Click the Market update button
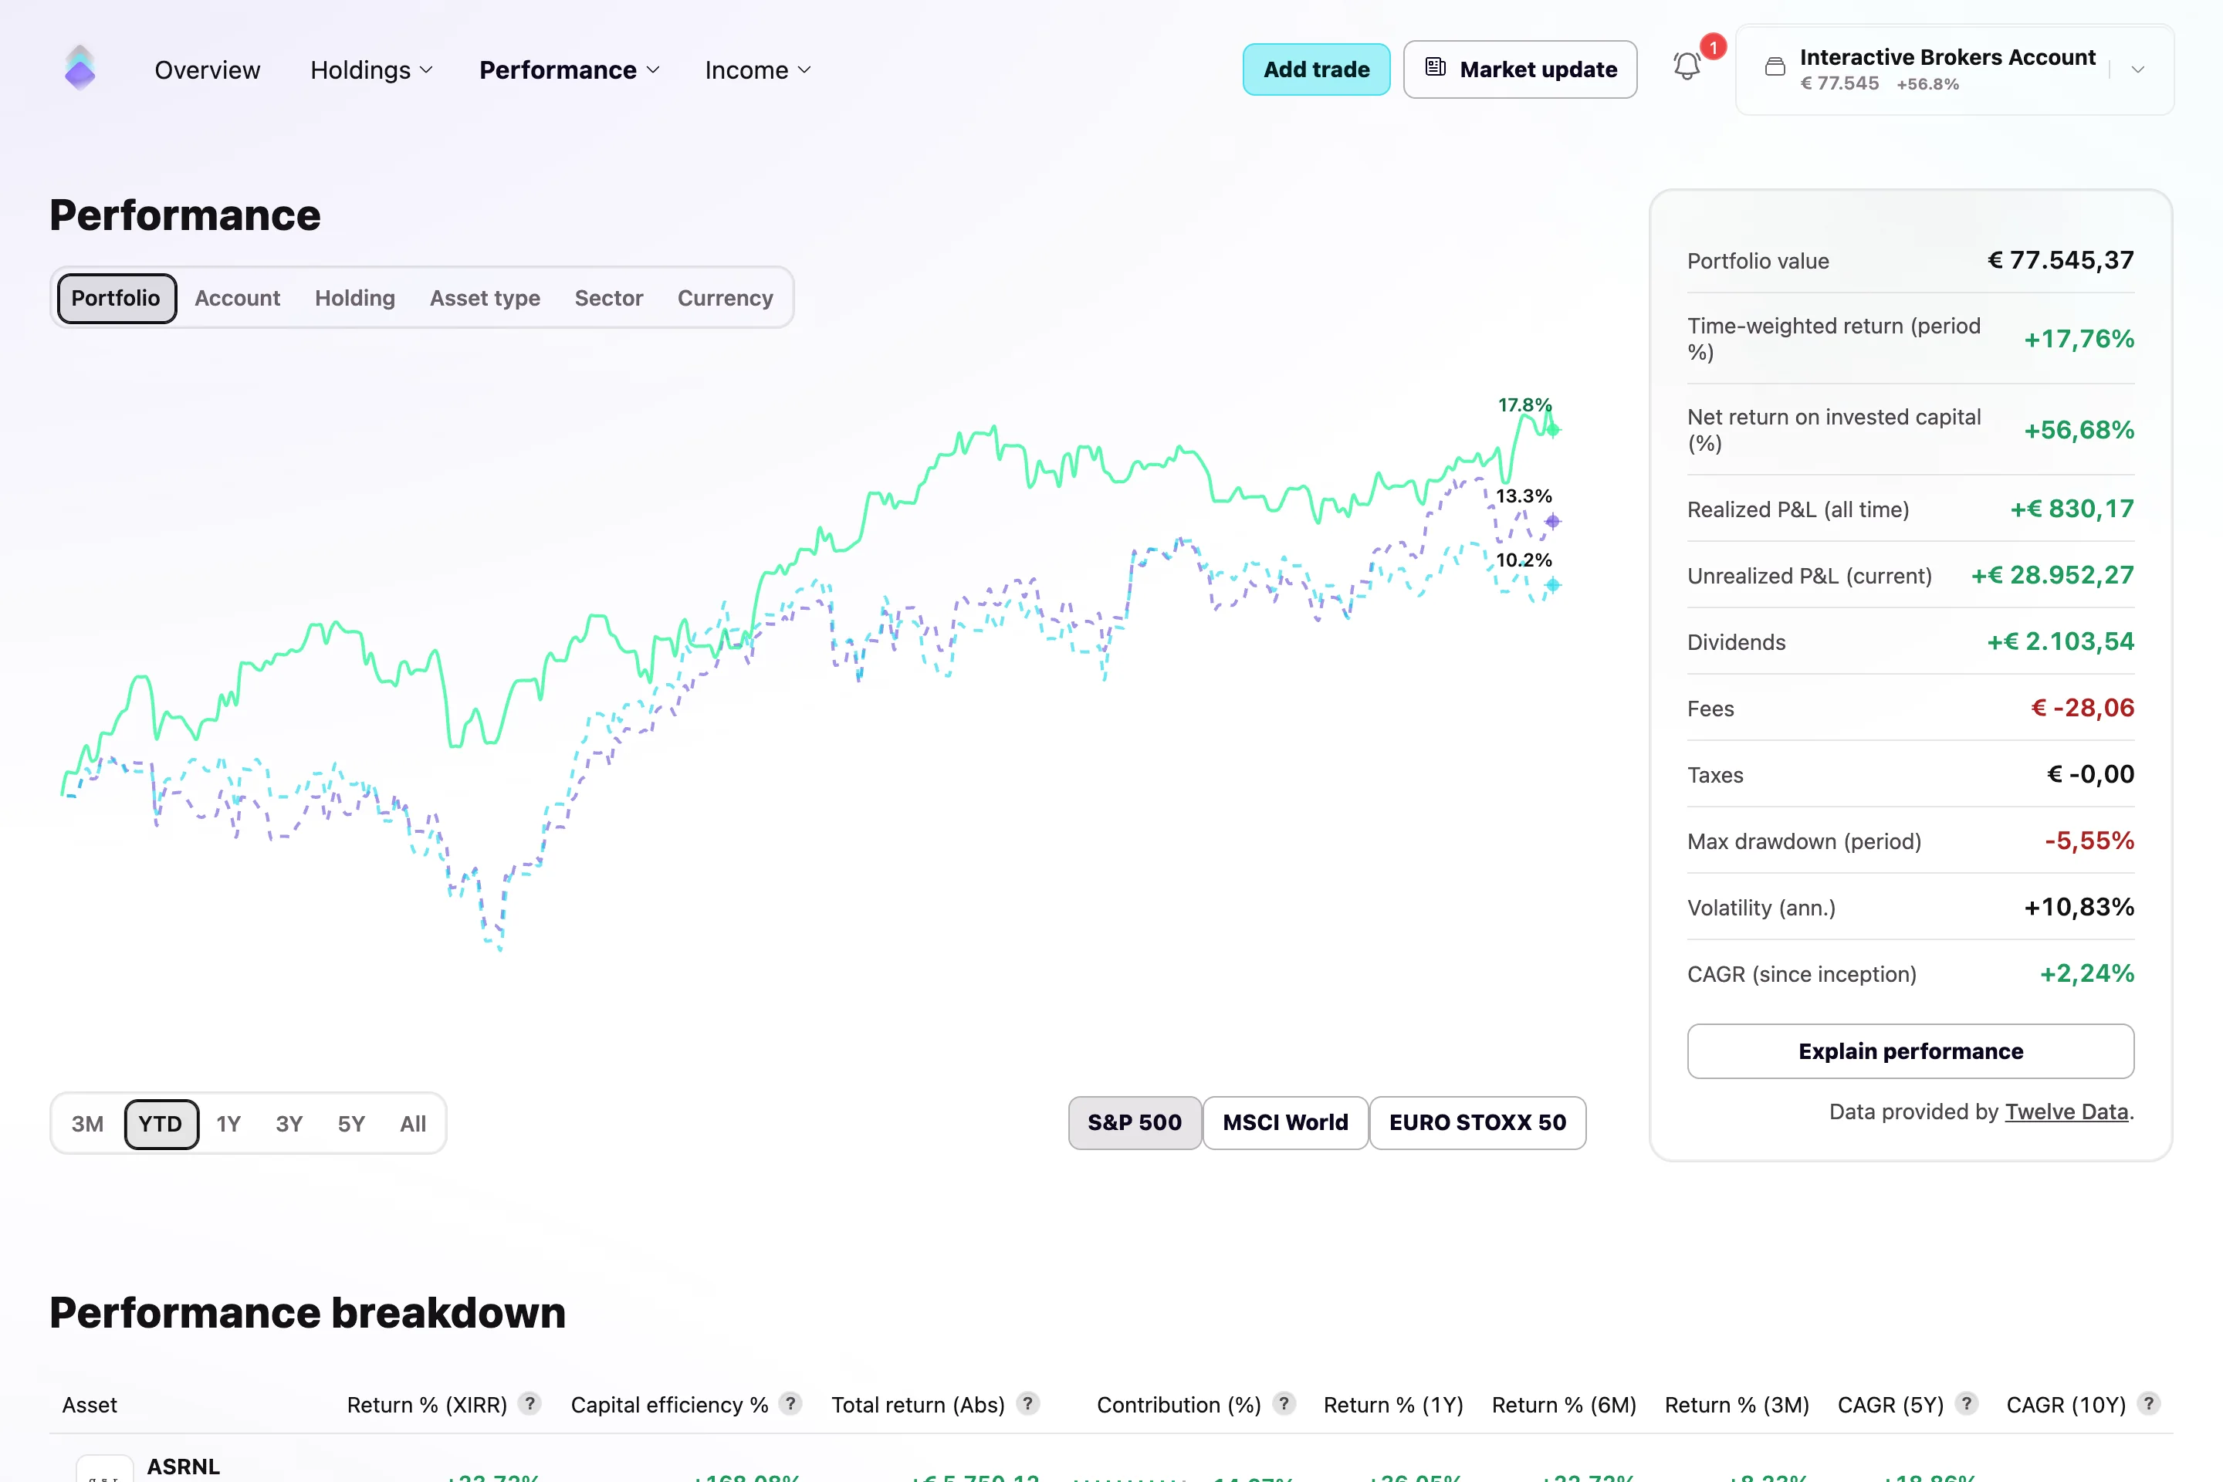 pos(1520,69)
